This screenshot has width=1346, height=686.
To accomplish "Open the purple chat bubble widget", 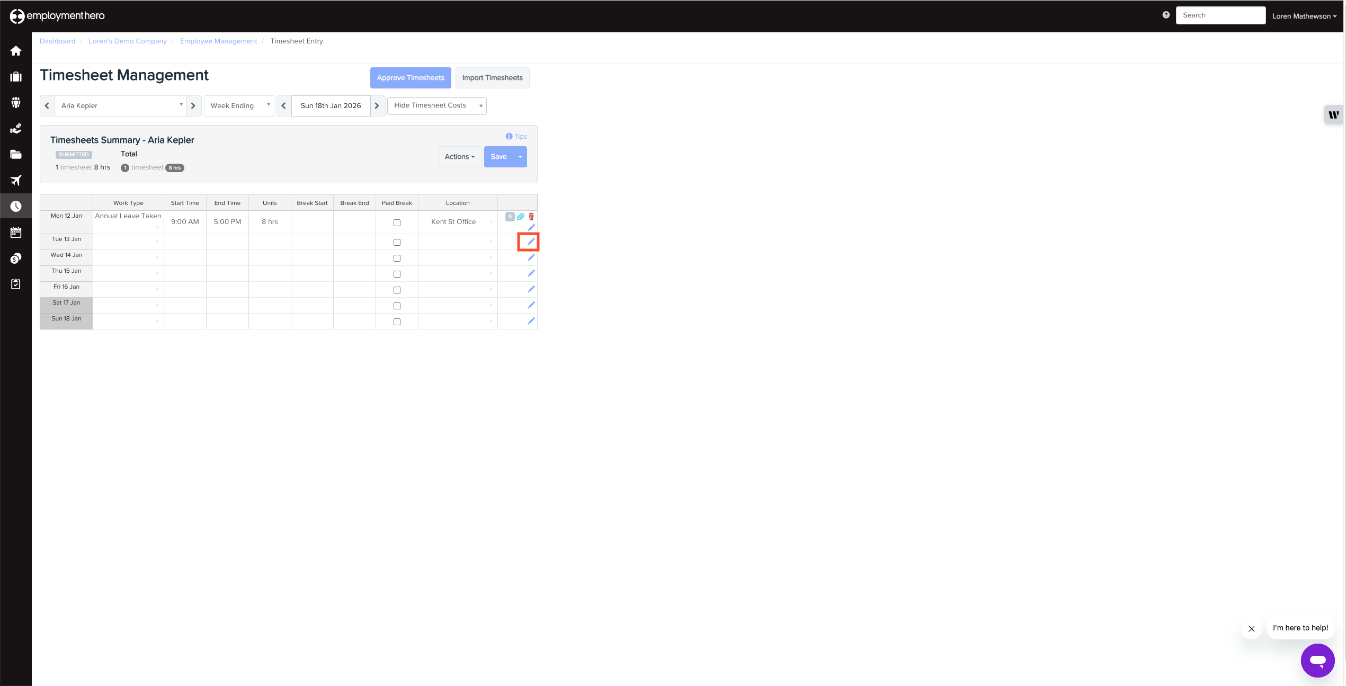I will click(1317, 660).
